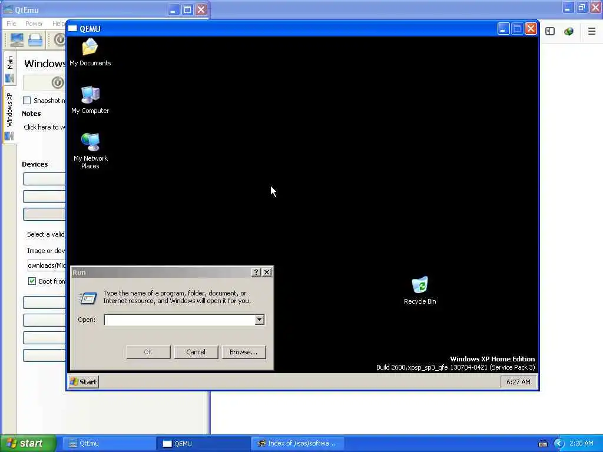
Task: Click the second Devices section button
Action: [44, 197]
